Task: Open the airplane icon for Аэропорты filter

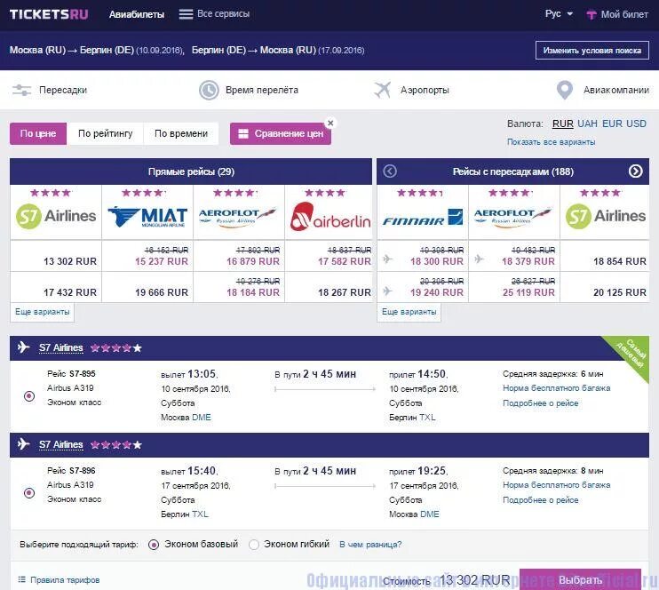Action: (383, 90)
